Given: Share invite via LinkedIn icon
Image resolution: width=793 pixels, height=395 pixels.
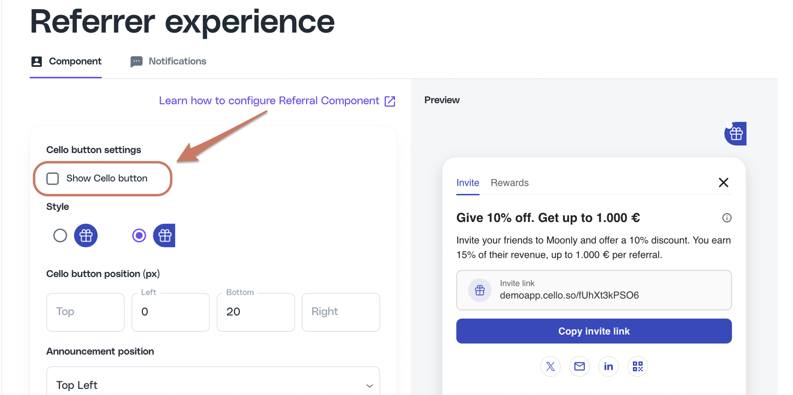Looking at the screenshot, I should click(609, 367).
